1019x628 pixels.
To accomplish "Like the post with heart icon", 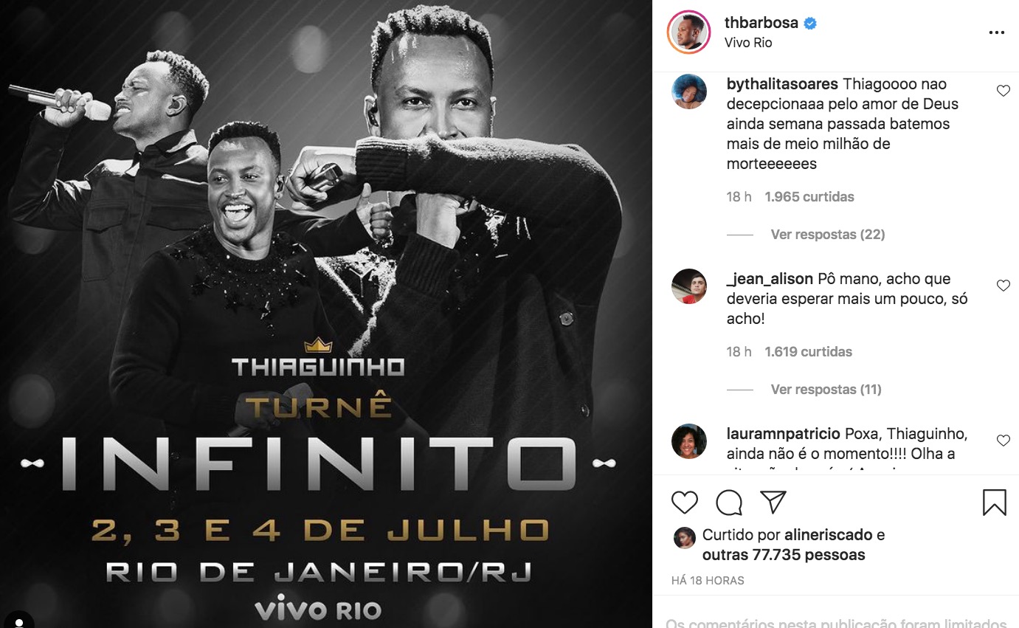I will point(685,503).
